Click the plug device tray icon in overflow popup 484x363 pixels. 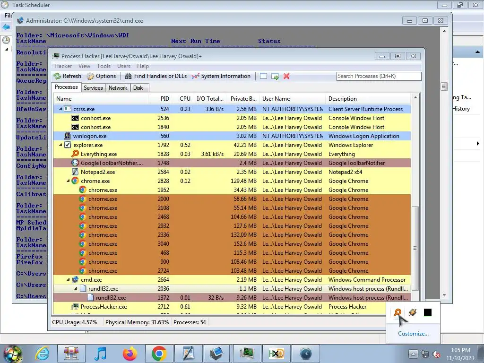[413, 312]
